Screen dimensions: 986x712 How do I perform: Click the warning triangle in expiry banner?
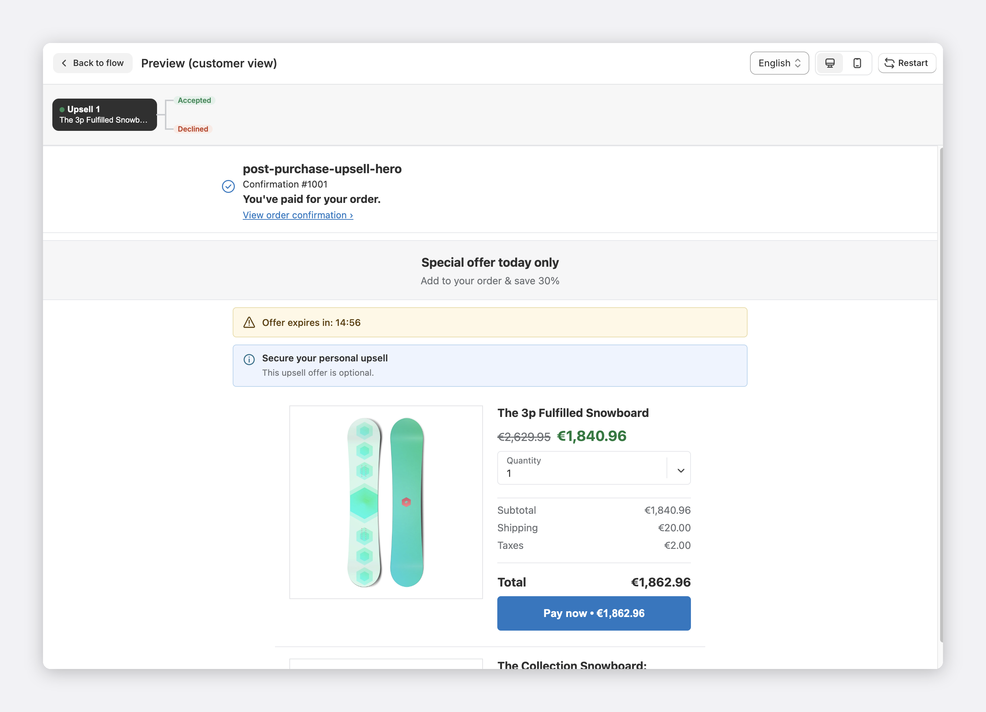249,323
